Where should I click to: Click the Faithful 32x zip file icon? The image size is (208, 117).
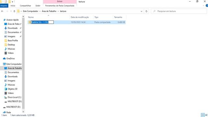tap(29, 22)
